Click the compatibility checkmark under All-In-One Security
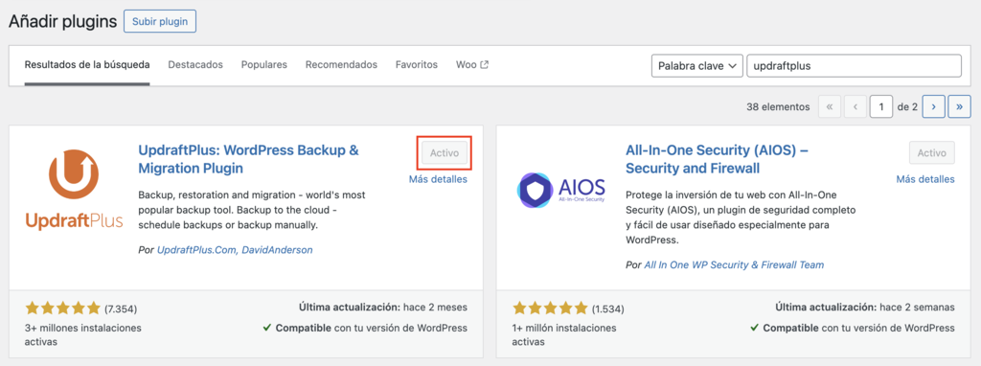Image resolution: width=981 pixels, height=366 pixels. 755,328
